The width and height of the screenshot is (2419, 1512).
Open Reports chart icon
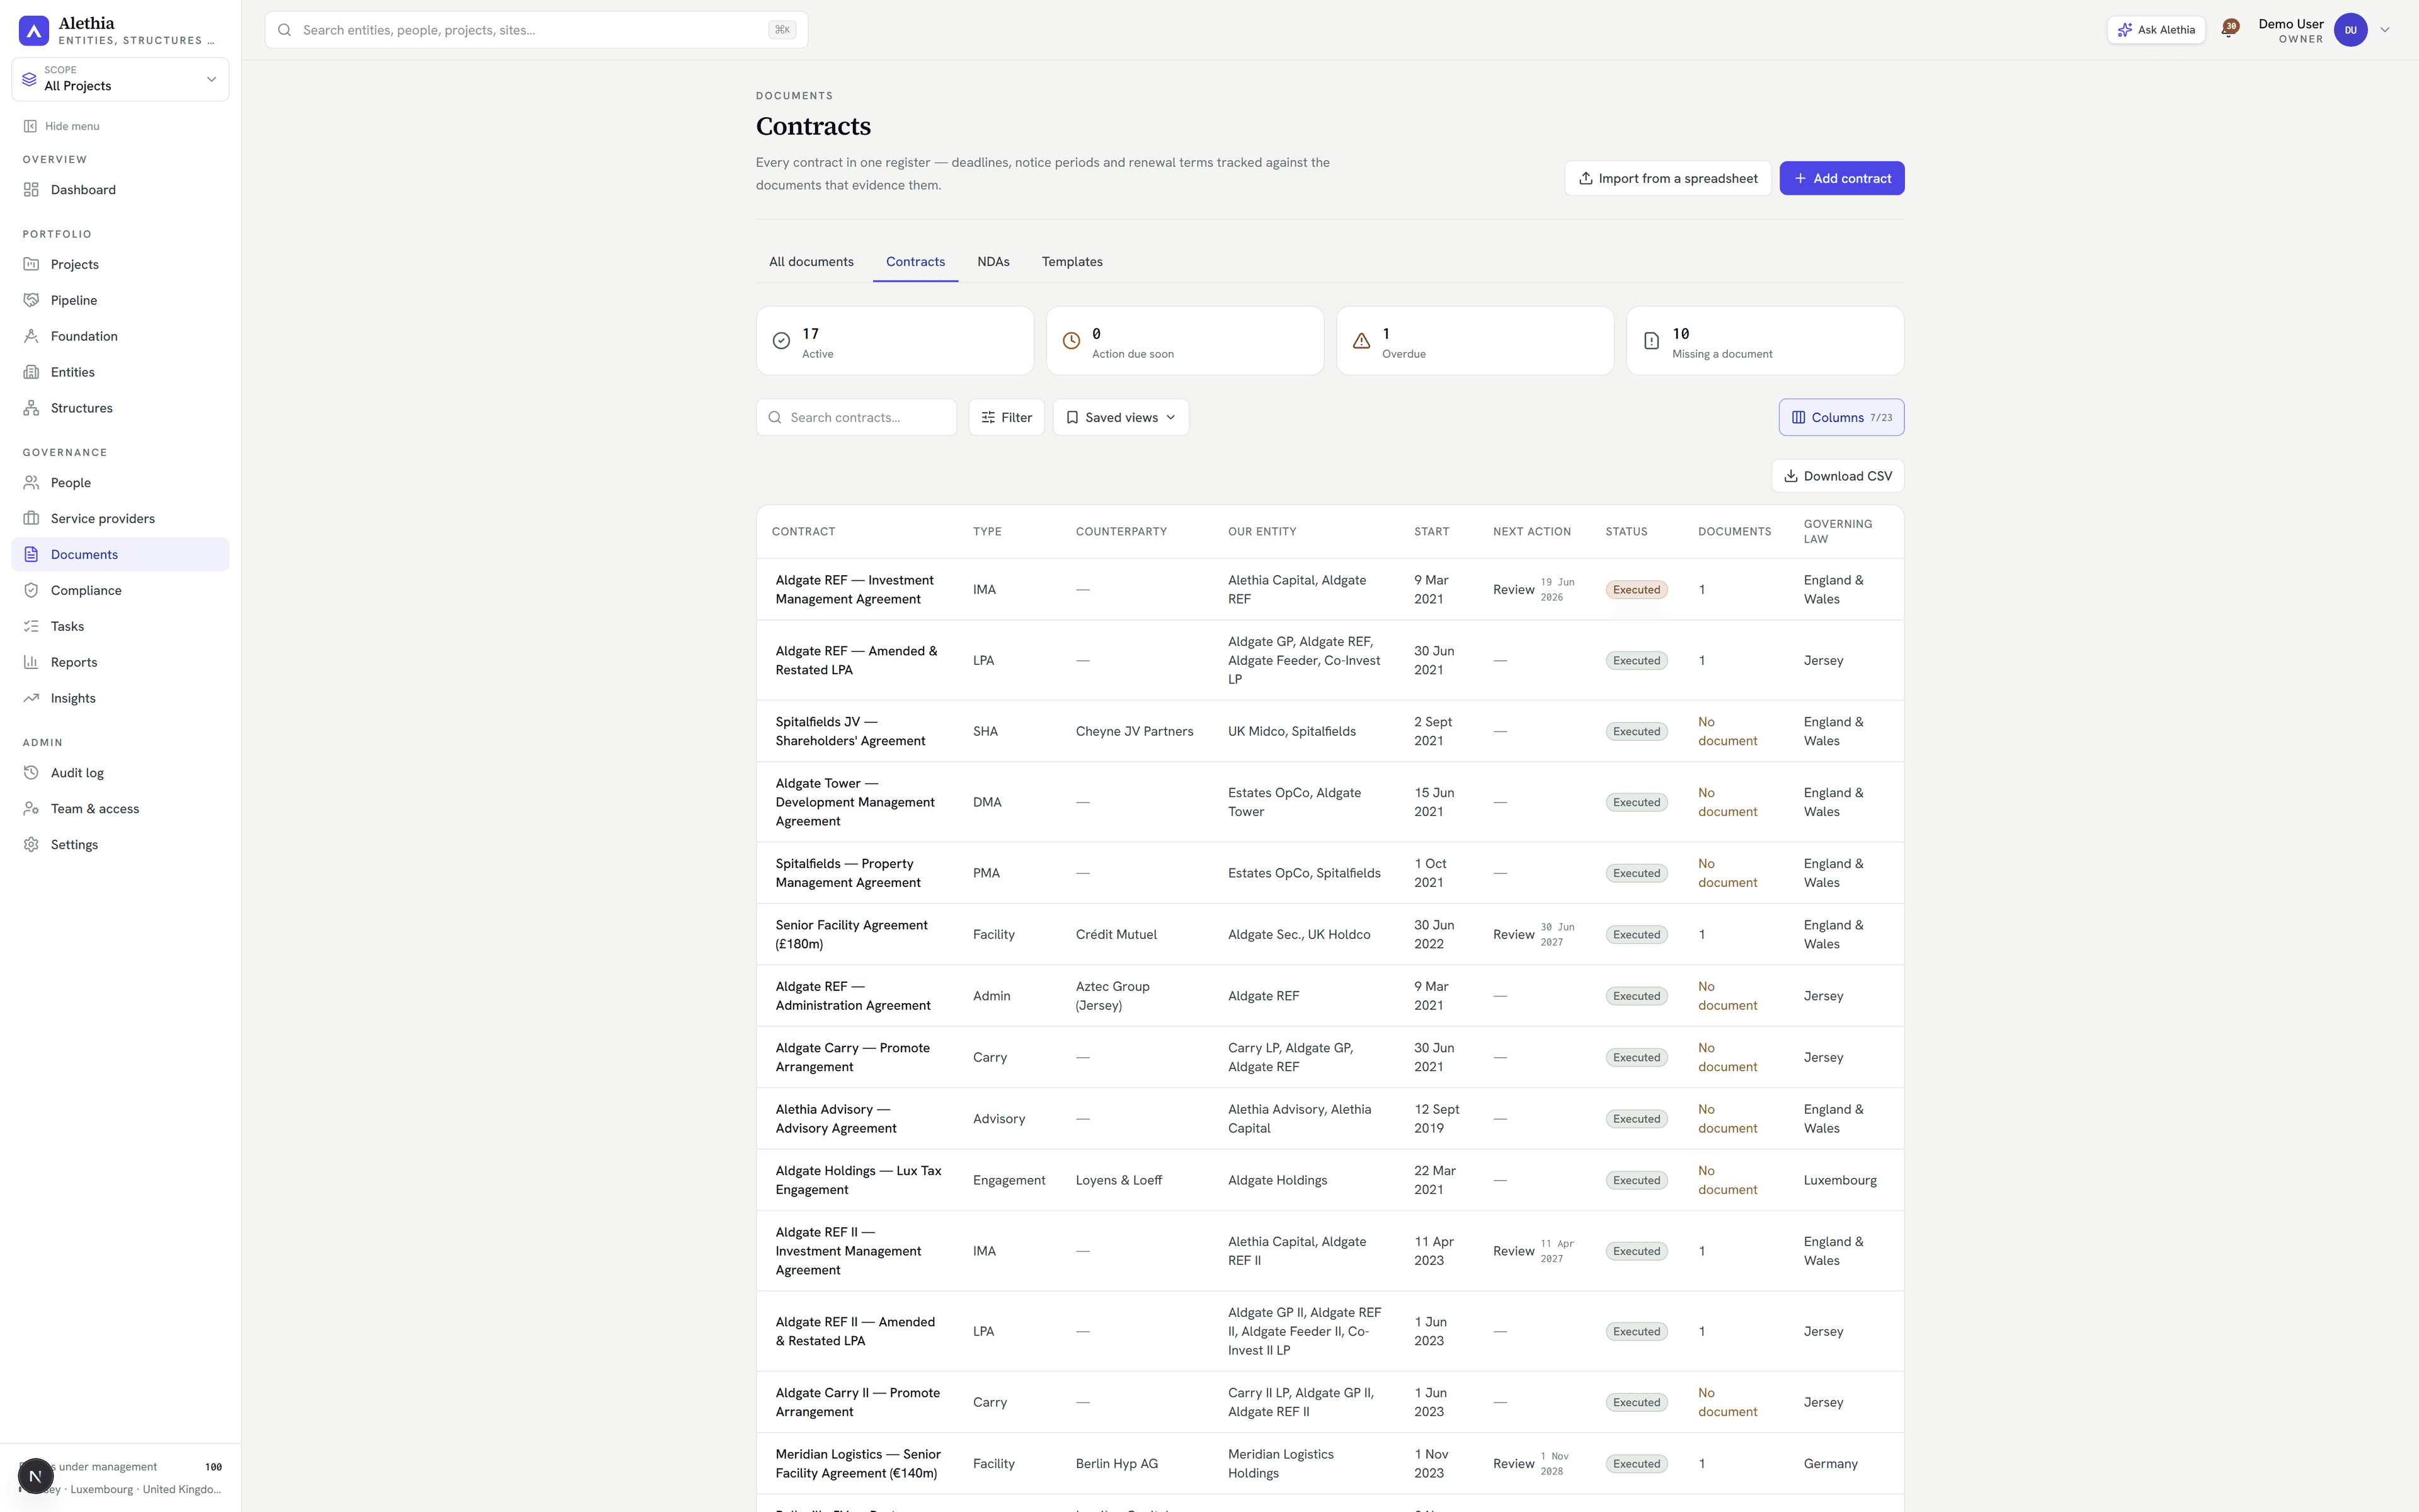(31, 662)
